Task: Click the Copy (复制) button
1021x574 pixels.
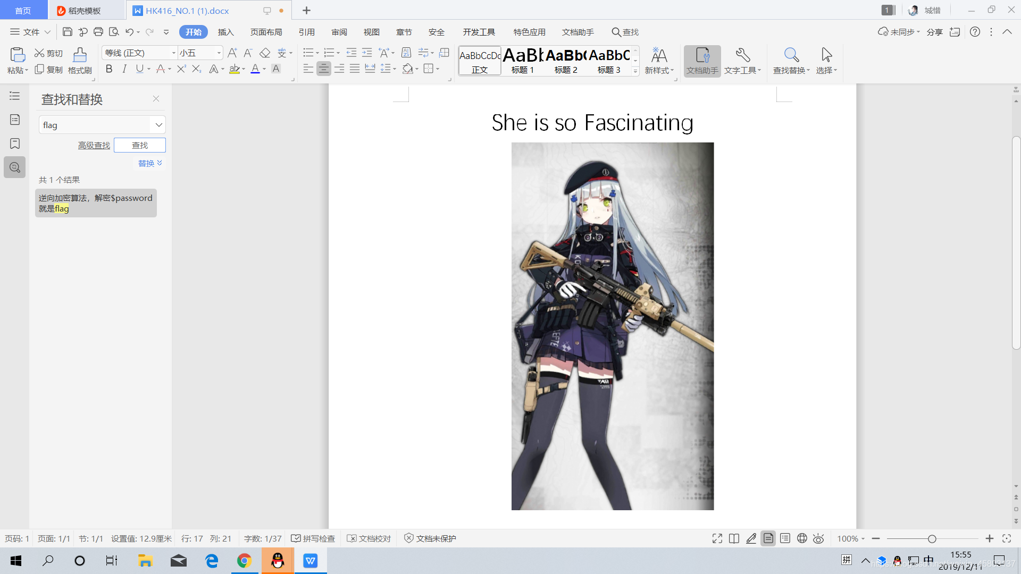Action: [x=48, y=70]
